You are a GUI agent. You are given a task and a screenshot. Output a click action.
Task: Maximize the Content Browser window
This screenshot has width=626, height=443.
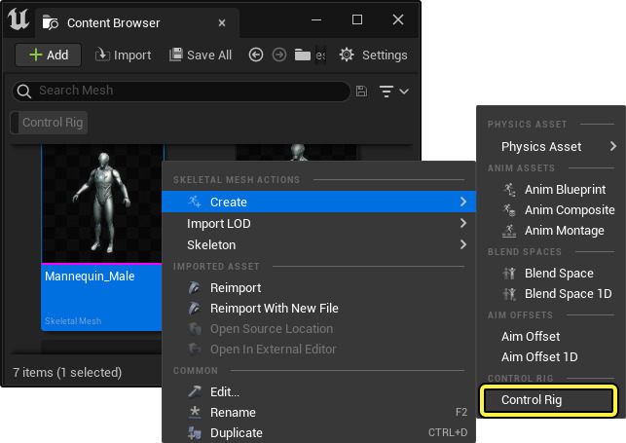tap(357, 19)
